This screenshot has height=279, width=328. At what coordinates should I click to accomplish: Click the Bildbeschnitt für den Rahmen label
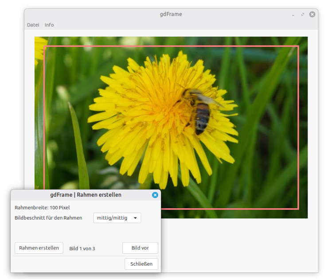48,218
